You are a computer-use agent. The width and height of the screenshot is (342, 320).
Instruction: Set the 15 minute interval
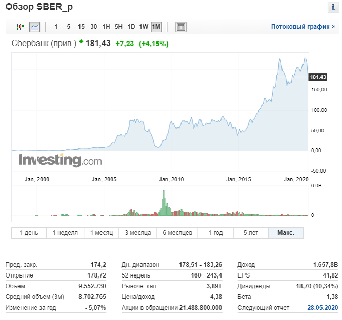click(81, 27)
